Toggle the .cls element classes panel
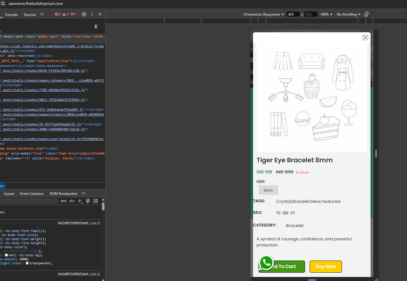Screen dimensions: 407x281 (72, 201)
